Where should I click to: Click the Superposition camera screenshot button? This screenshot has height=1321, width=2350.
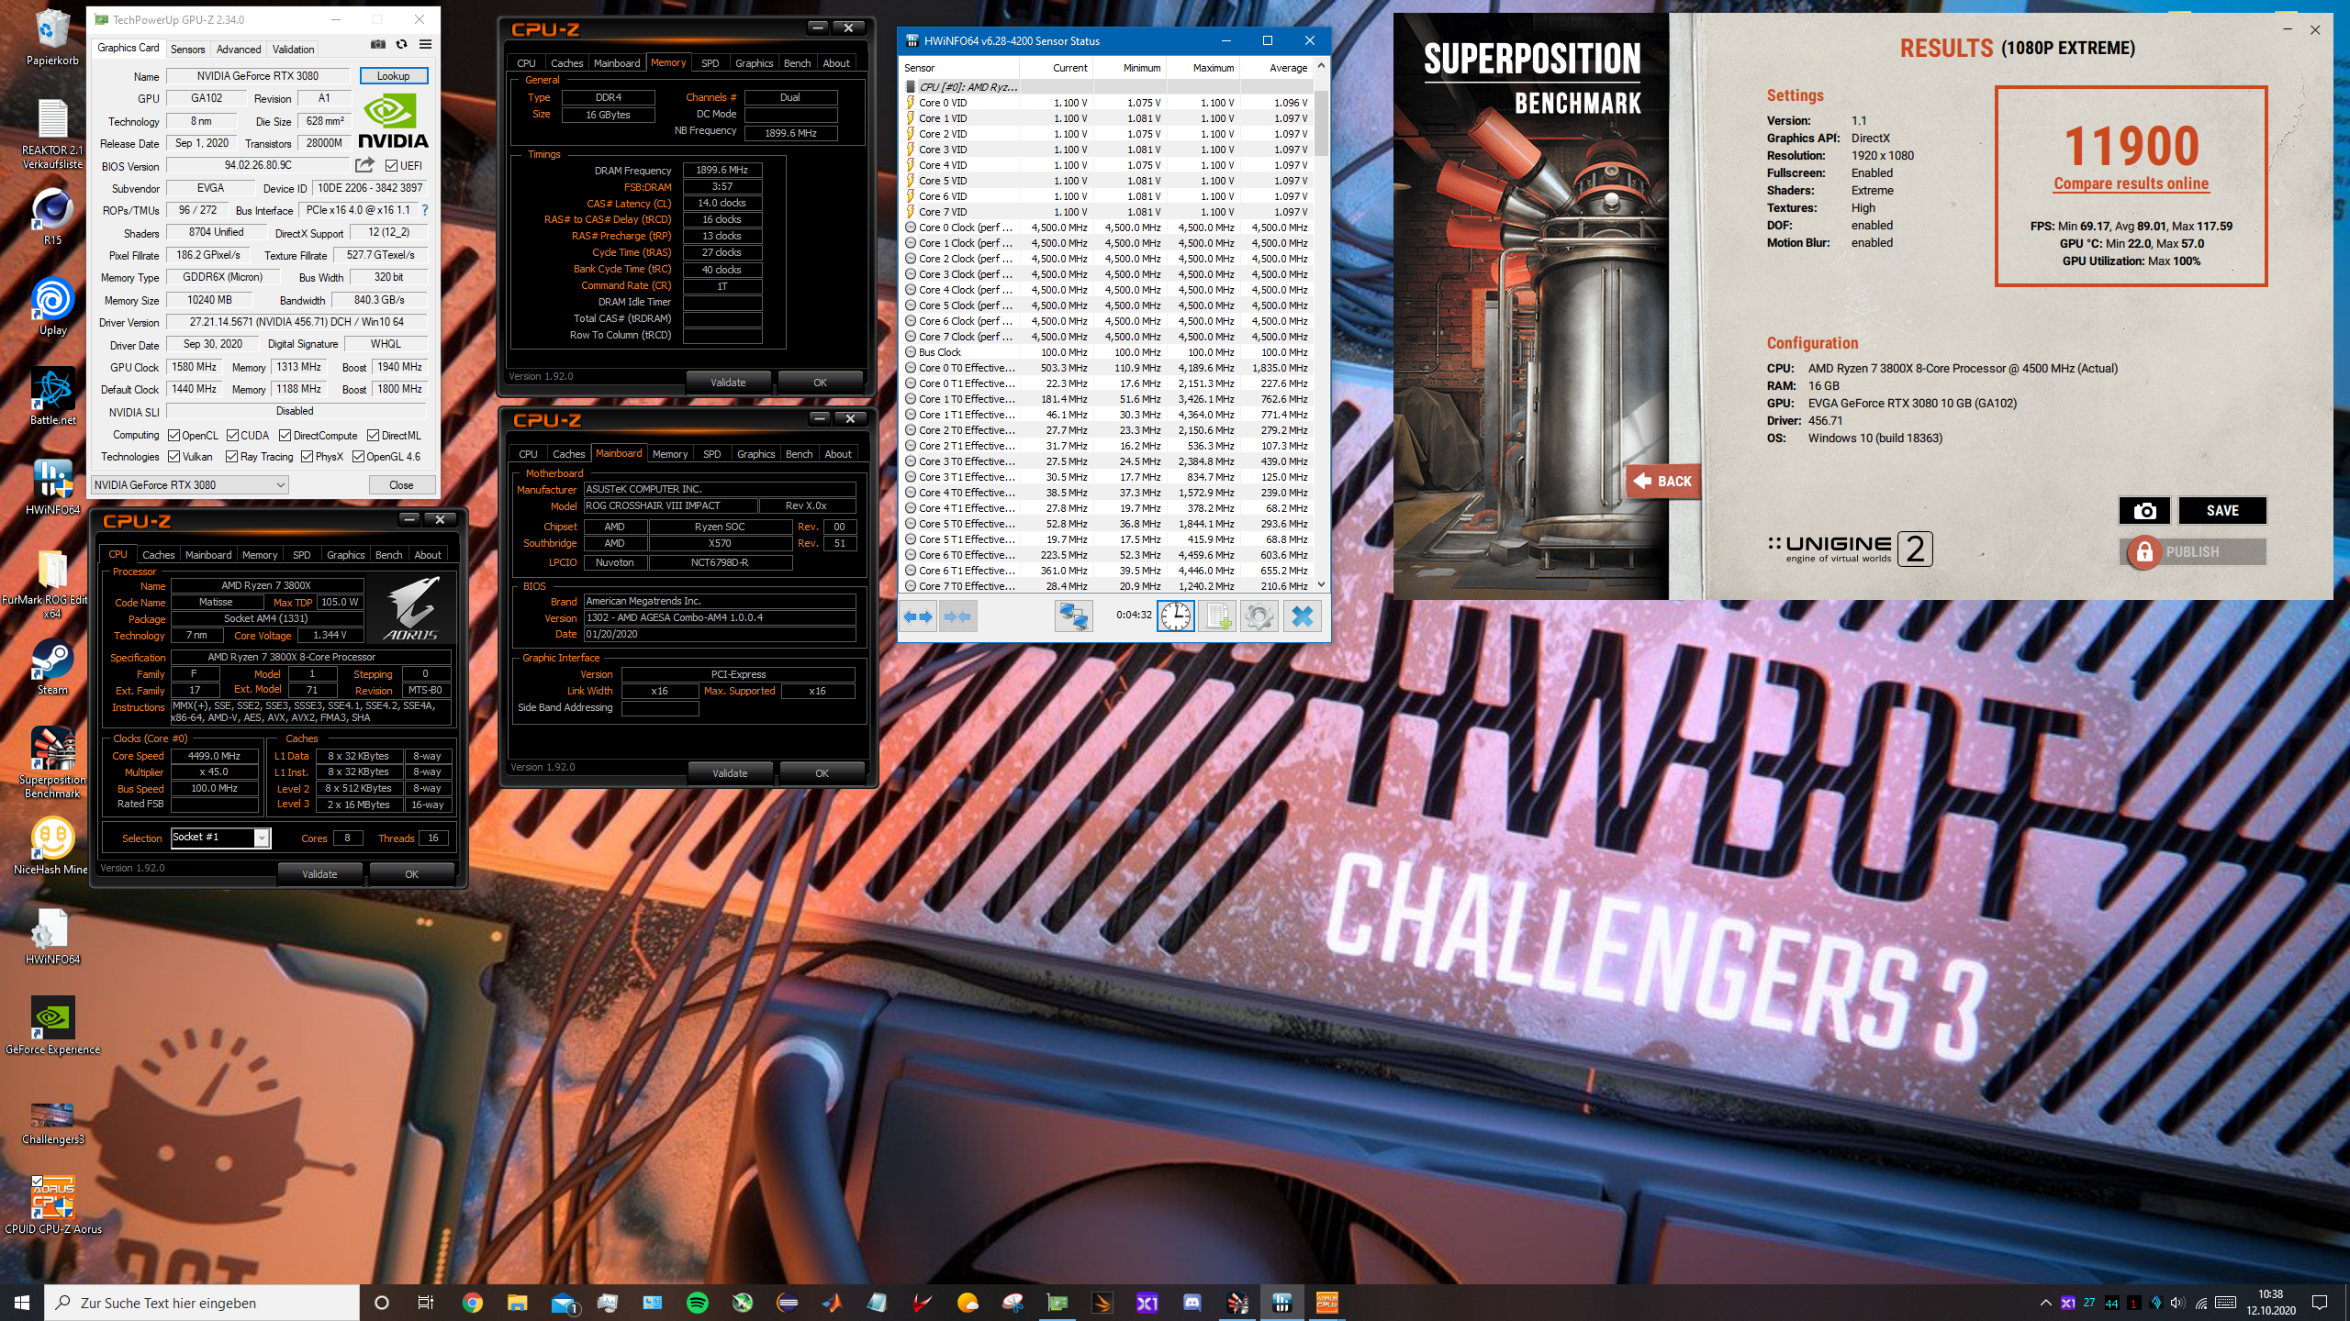[2144, 511]
